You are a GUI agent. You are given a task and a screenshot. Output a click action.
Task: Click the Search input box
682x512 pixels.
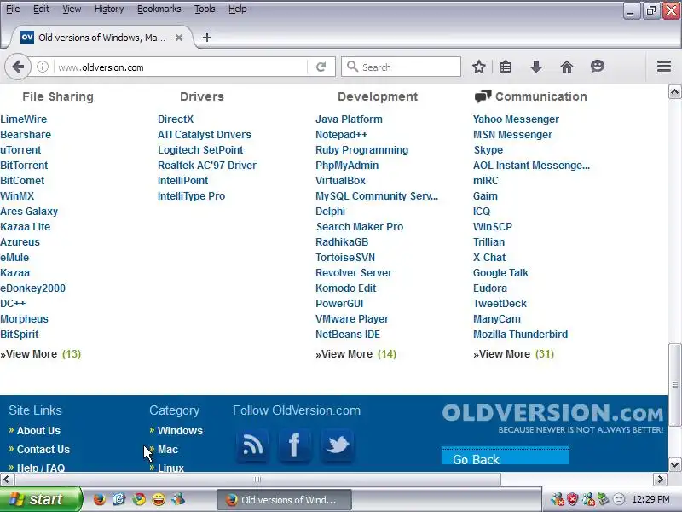tap(401, 67)
